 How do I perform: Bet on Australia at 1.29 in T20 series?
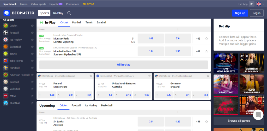pyautogui.click(x=178, y=122)
